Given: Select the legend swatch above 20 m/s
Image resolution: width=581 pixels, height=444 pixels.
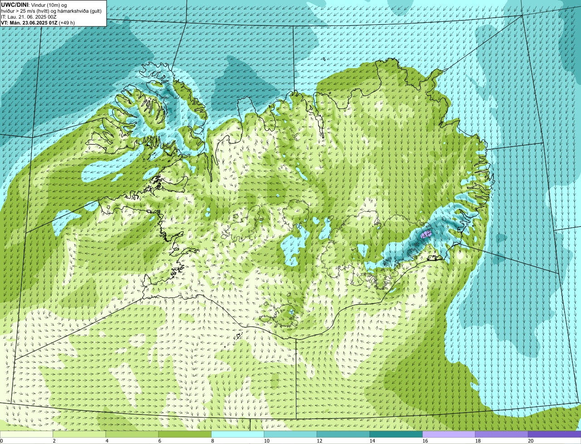Looking at the screenshot, I should point(555,434).
